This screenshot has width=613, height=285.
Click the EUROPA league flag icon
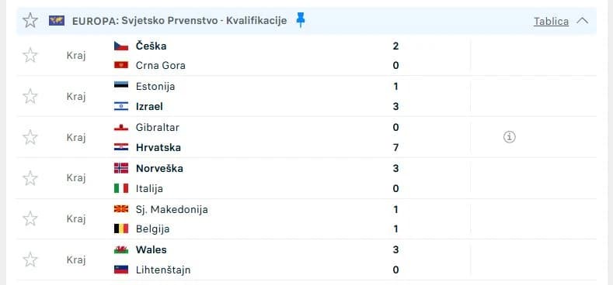click(x=57, y=21)
